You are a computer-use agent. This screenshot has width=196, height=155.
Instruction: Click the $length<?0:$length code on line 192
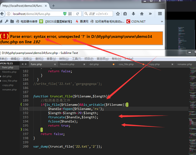coord(80,113)
